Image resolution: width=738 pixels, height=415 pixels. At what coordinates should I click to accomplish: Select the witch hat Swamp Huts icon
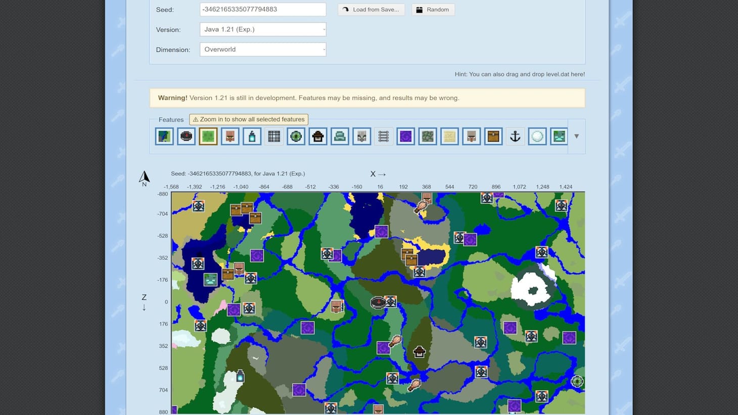[x=317, y=136]
